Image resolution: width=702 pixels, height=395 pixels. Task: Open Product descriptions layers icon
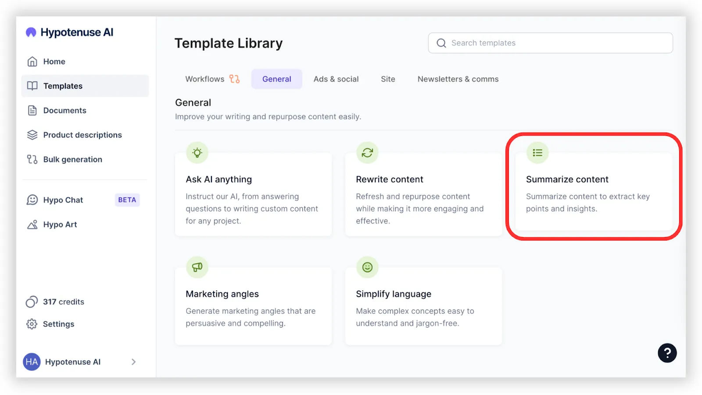coord(32,135)
